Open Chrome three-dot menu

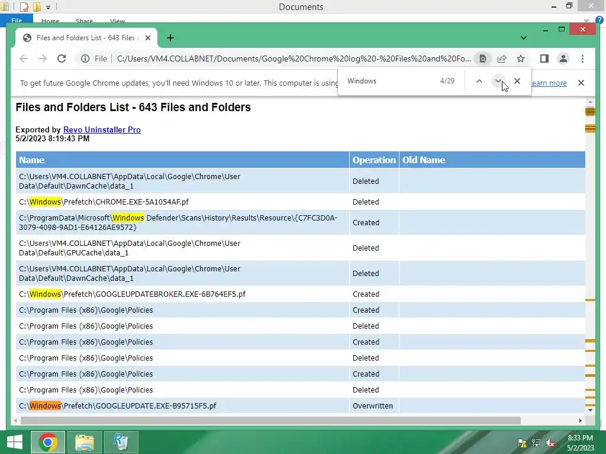582,59
